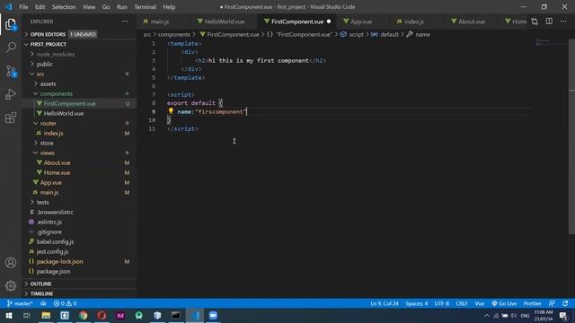Click the editor vertical scrollbar
The image size is (575, 323).
(x=571, y=136)
